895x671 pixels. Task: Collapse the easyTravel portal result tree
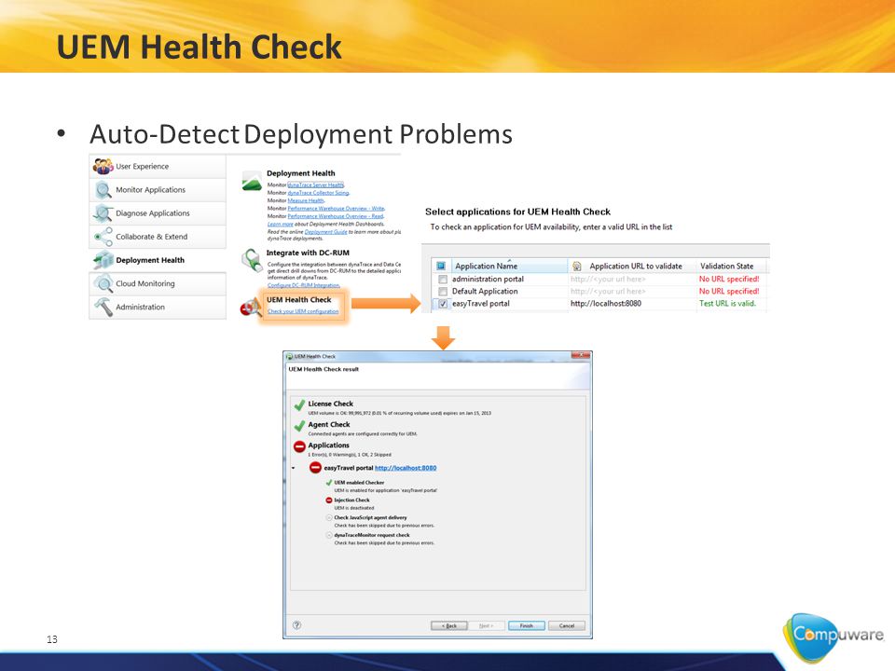[294, 468]
